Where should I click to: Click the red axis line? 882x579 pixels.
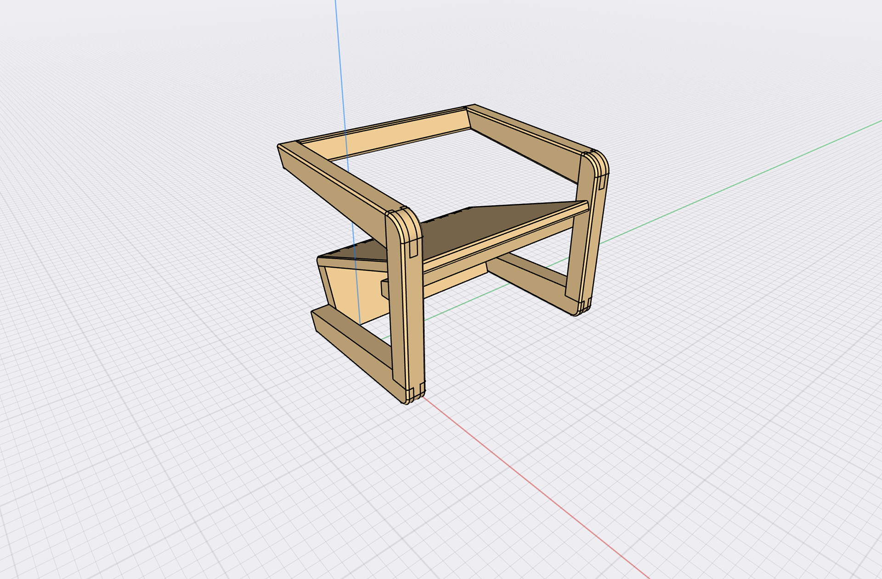(x=528, y=482)
